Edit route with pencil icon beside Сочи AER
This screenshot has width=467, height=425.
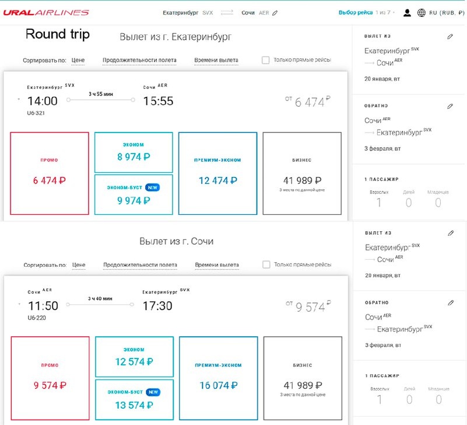[275, 13]
